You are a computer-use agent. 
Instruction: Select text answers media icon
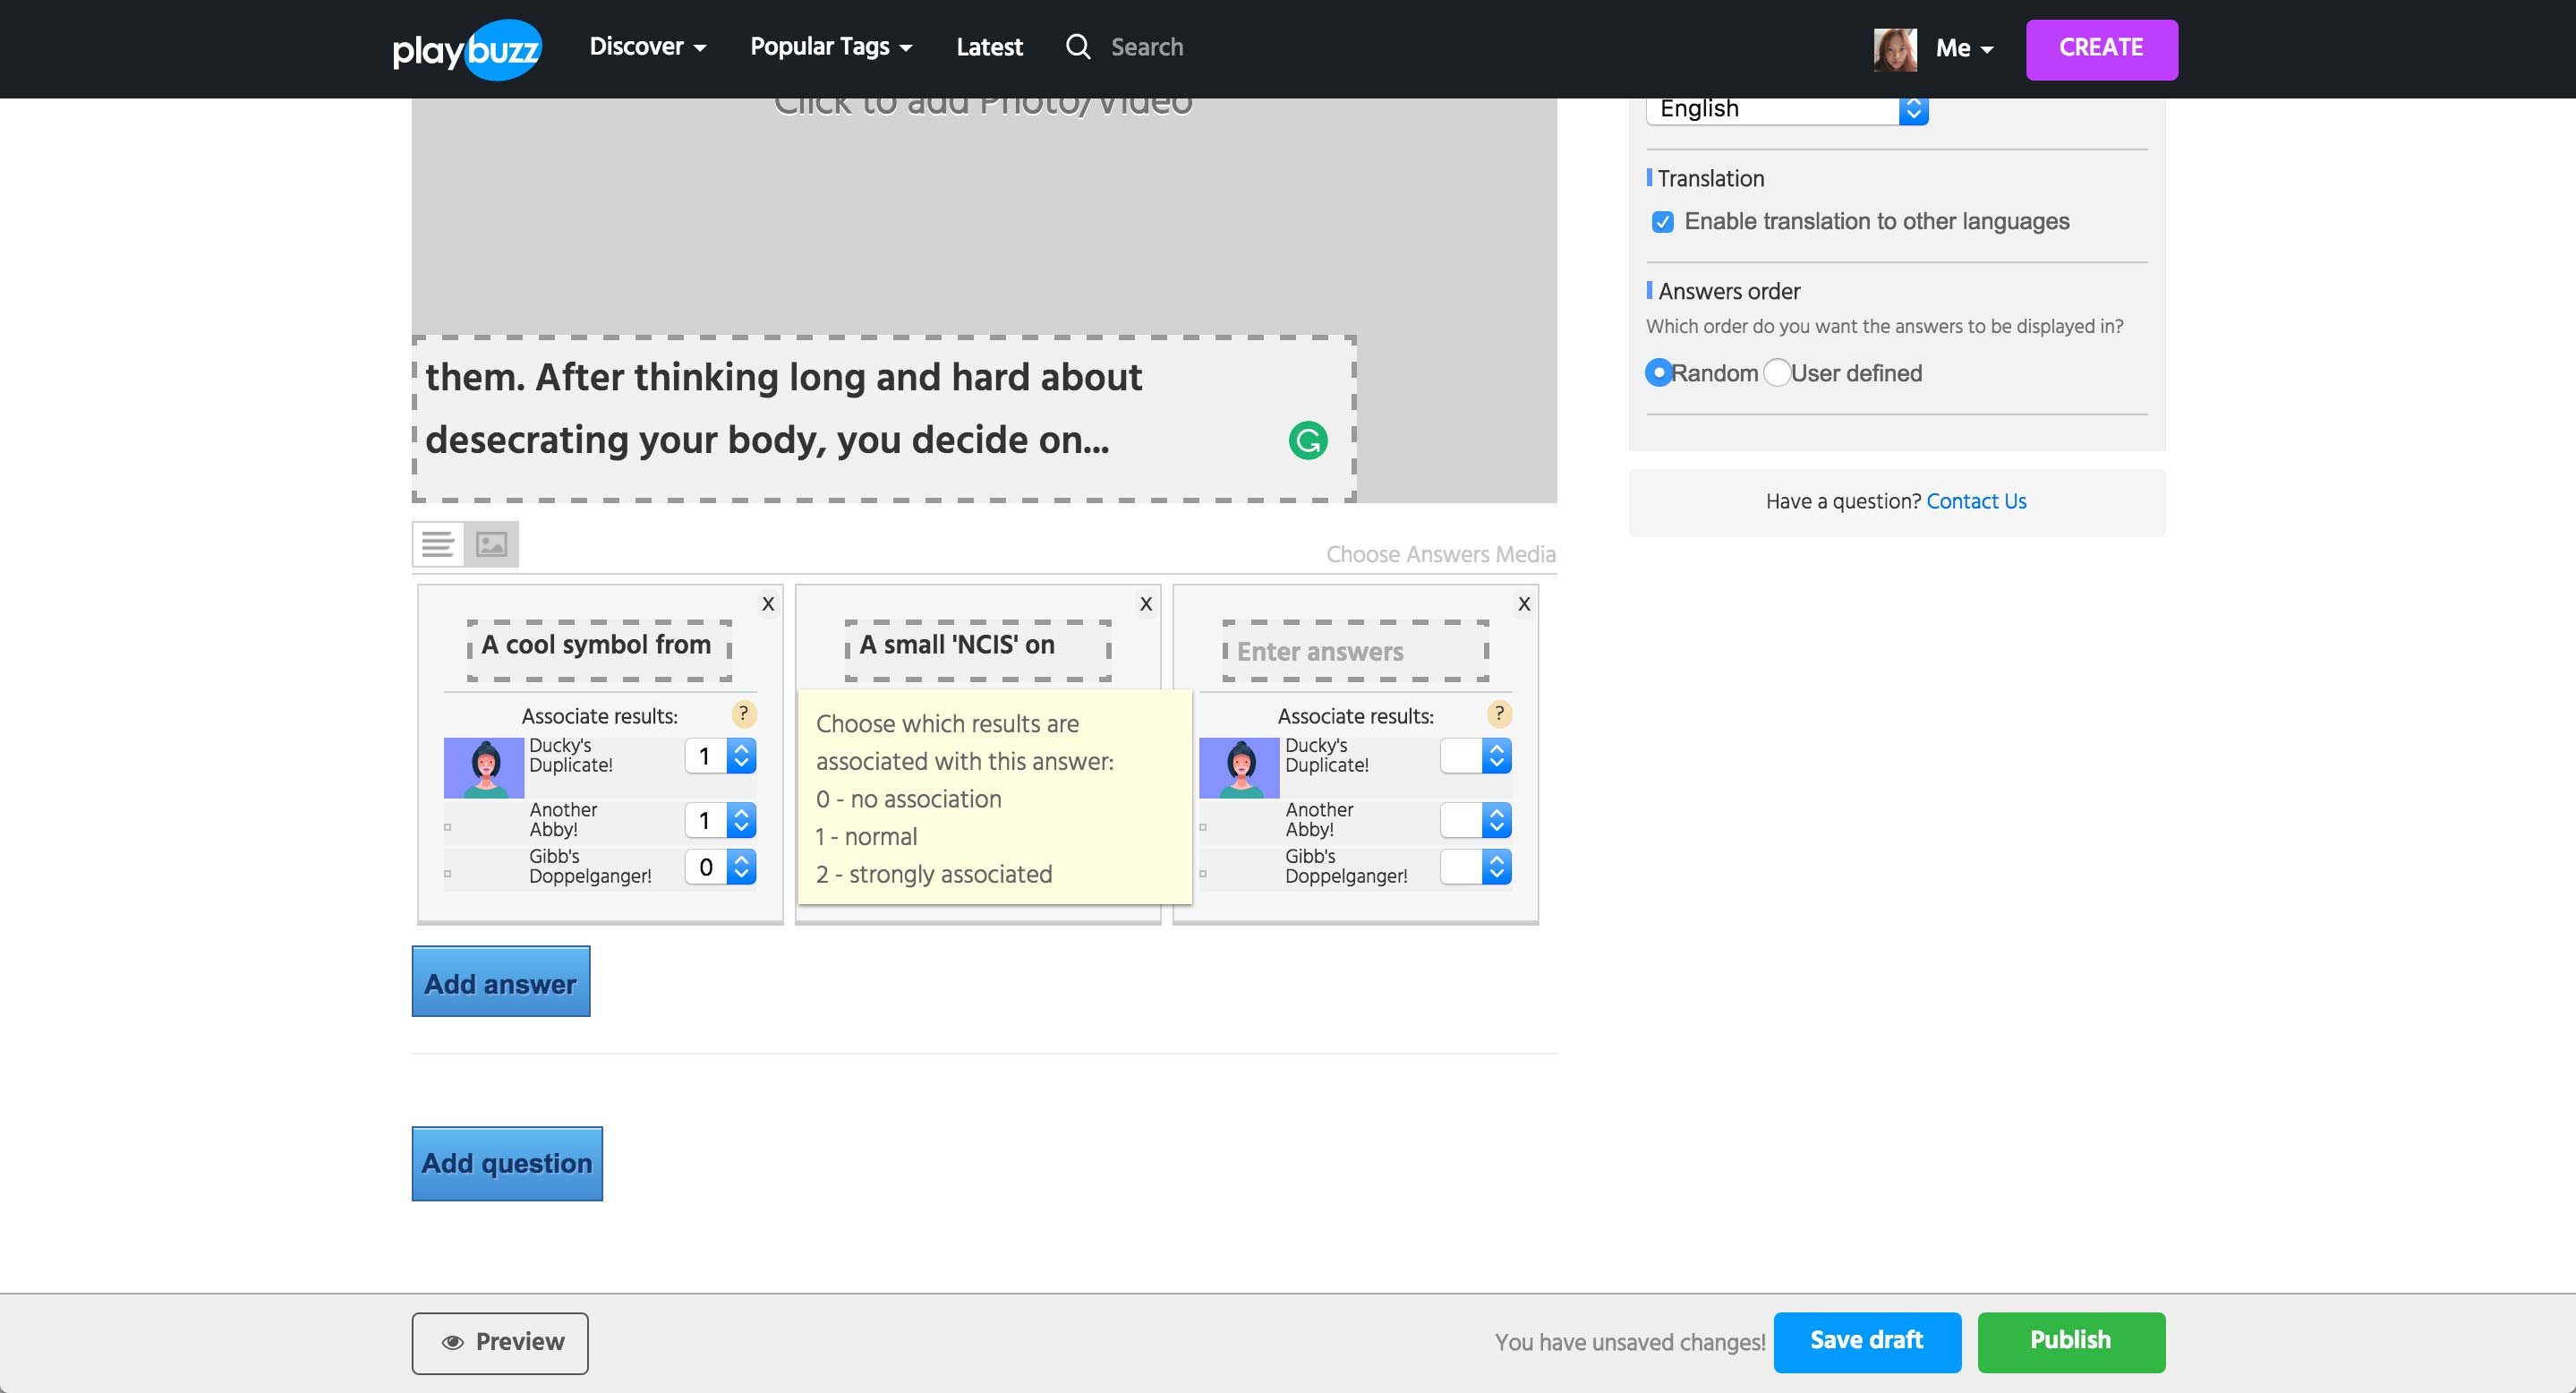click(x=438, y=544)
